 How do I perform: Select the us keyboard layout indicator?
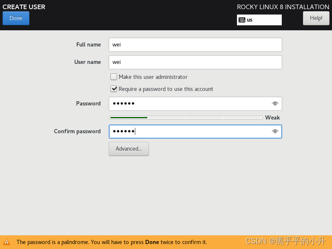click(259, 20)
